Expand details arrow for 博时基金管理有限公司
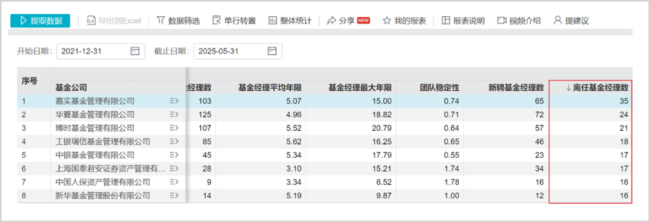 point(174,128)
